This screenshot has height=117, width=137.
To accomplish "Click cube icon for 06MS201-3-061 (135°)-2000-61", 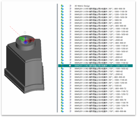I will 70,57.
